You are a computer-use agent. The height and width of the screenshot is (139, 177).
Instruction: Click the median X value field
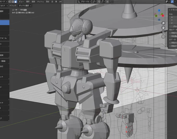click(173, 17)
